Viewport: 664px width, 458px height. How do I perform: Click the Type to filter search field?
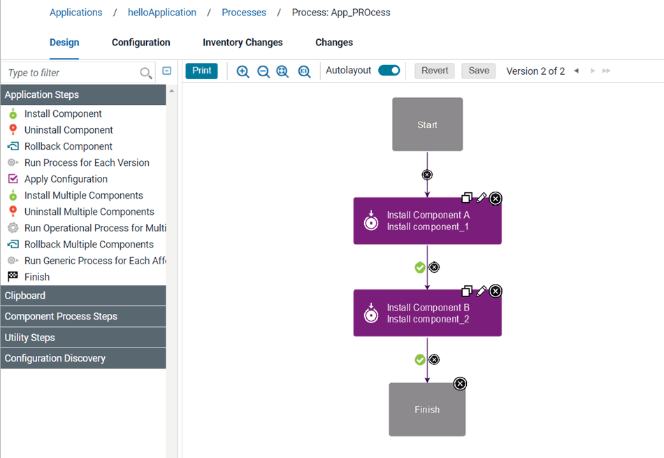point(70,72)
